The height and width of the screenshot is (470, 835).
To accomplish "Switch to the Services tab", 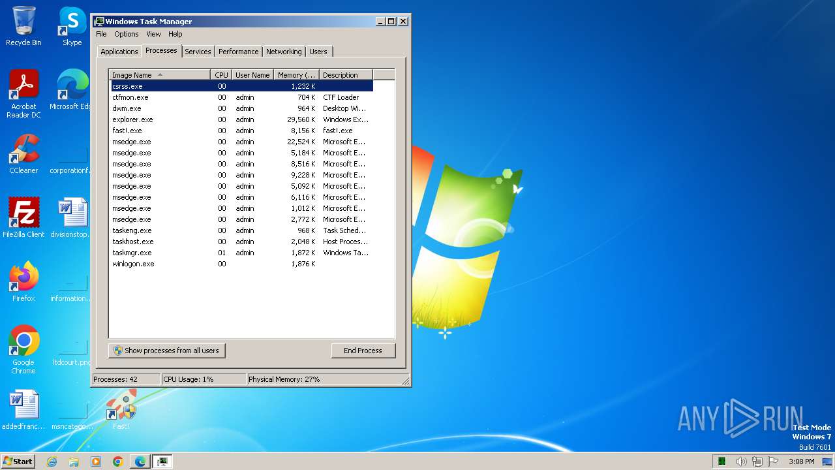I will click(x=198, y=52).
